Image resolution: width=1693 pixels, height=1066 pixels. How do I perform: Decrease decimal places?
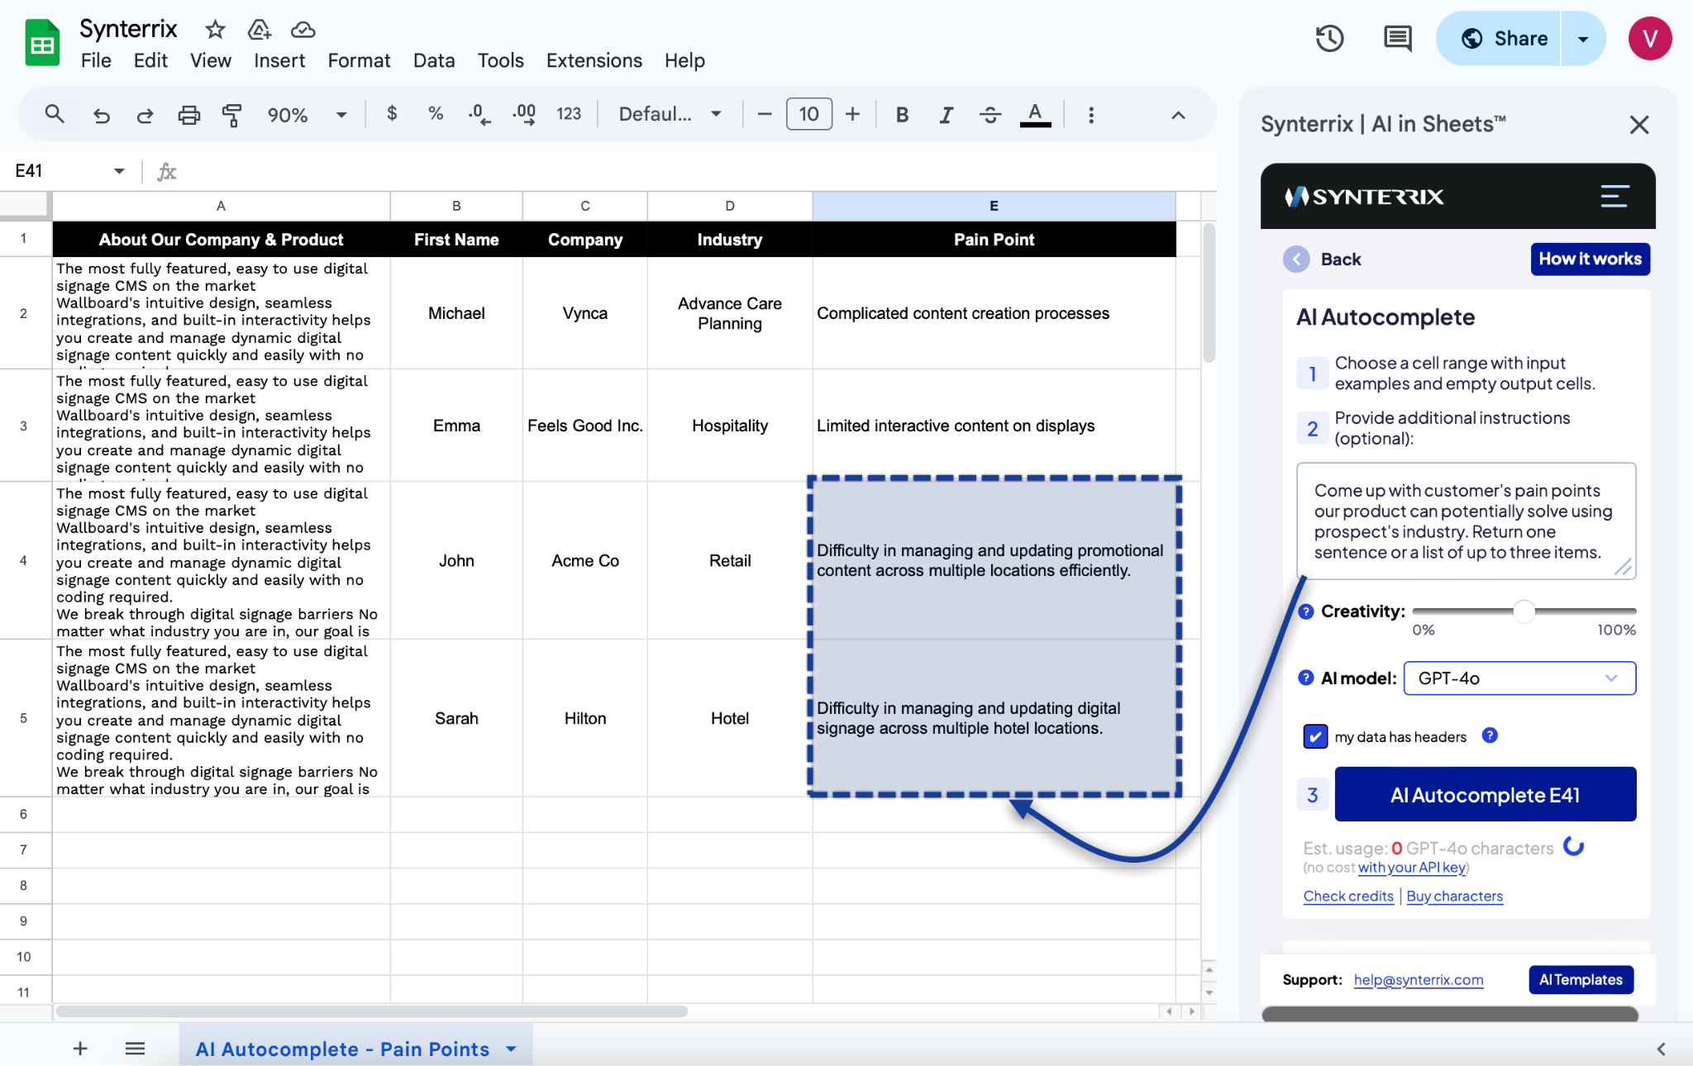(x=479, y=114)
